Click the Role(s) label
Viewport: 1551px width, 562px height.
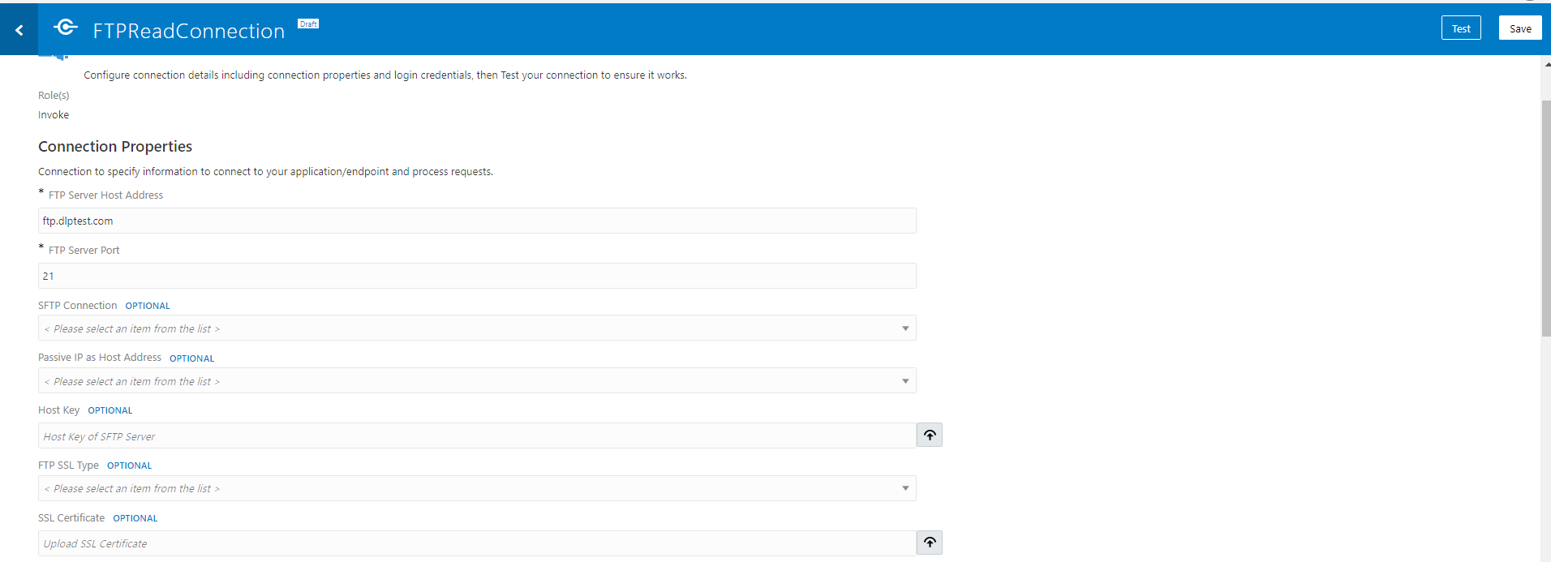coord(54,96)
